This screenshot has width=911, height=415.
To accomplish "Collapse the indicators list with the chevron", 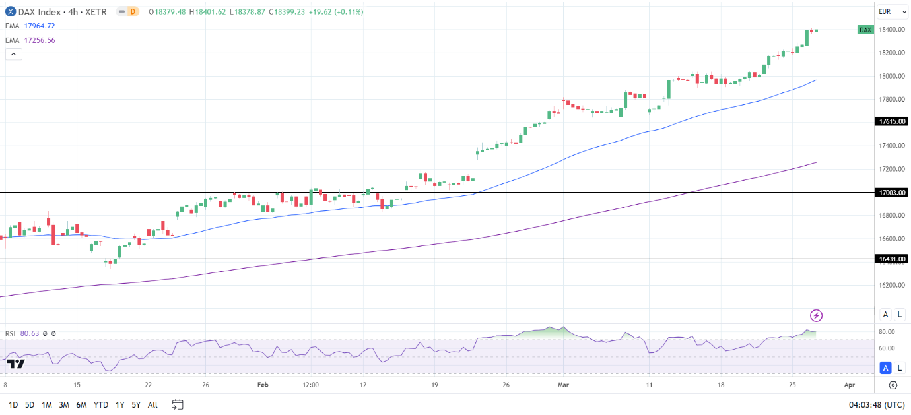I will [x=13, y=53].
